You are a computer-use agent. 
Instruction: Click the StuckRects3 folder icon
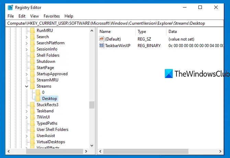coord(32,105)
